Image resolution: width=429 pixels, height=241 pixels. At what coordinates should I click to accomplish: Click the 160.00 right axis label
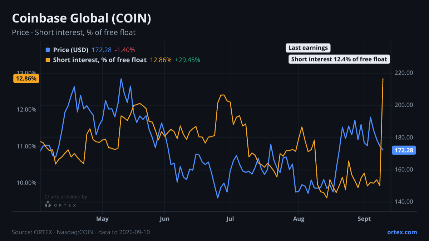pos(405,170)
